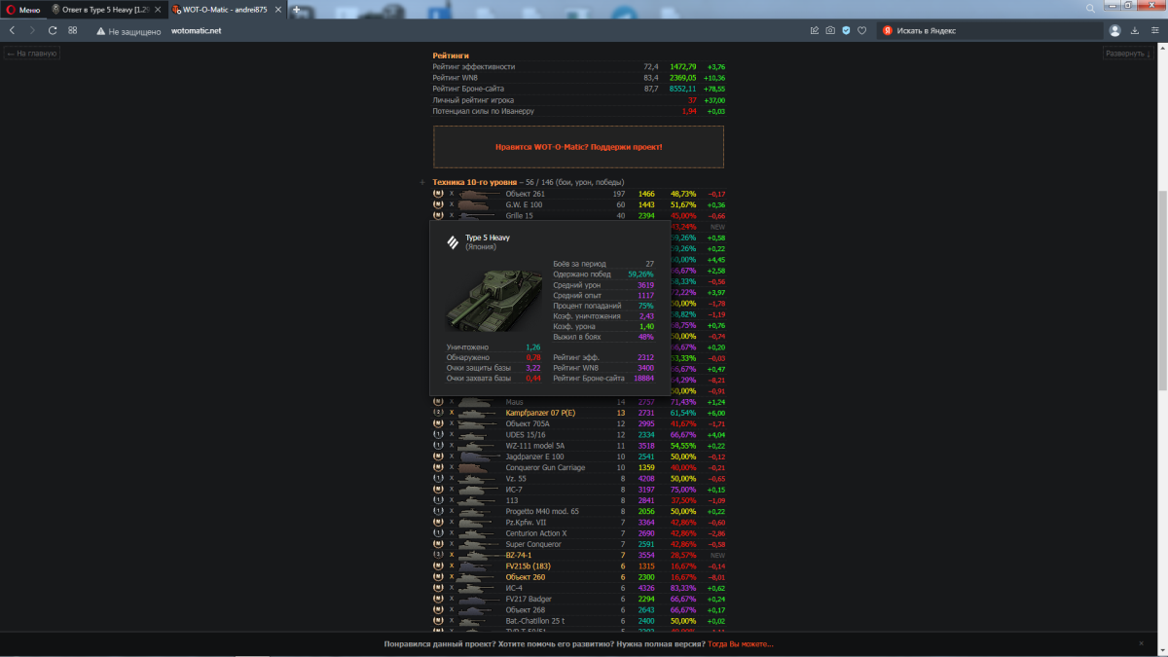Go forward with the browser forward arrow
The height and width of the screenshot is (657, 1168).
click(32, 30)
